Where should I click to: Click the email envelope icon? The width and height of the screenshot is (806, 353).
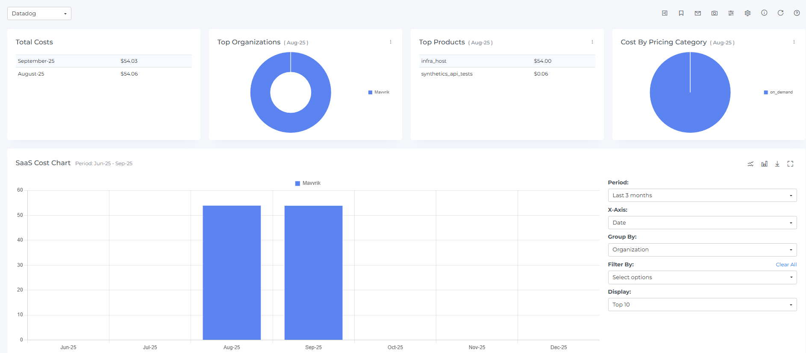[698, 13]
